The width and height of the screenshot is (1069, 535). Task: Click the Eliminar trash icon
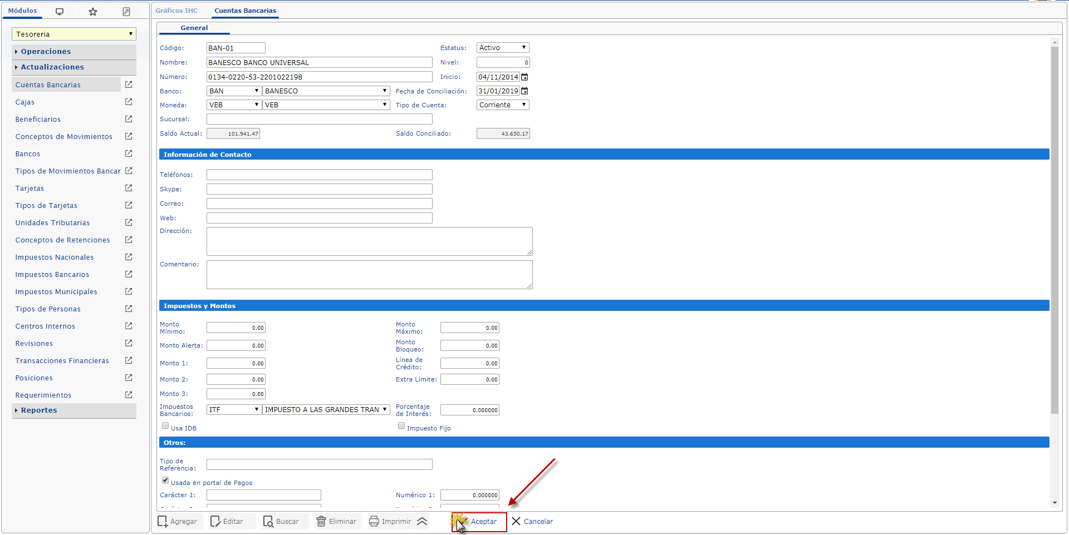pos(321,521)
